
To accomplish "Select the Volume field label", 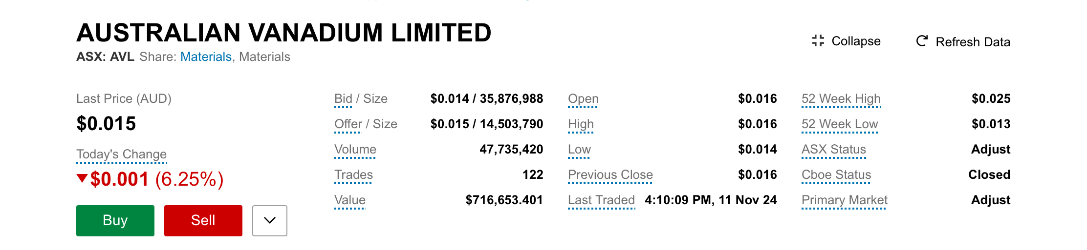I will (x=355, y=150).
